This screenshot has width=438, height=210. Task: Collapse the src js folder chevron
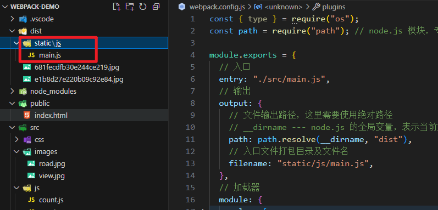coord(16,188)
